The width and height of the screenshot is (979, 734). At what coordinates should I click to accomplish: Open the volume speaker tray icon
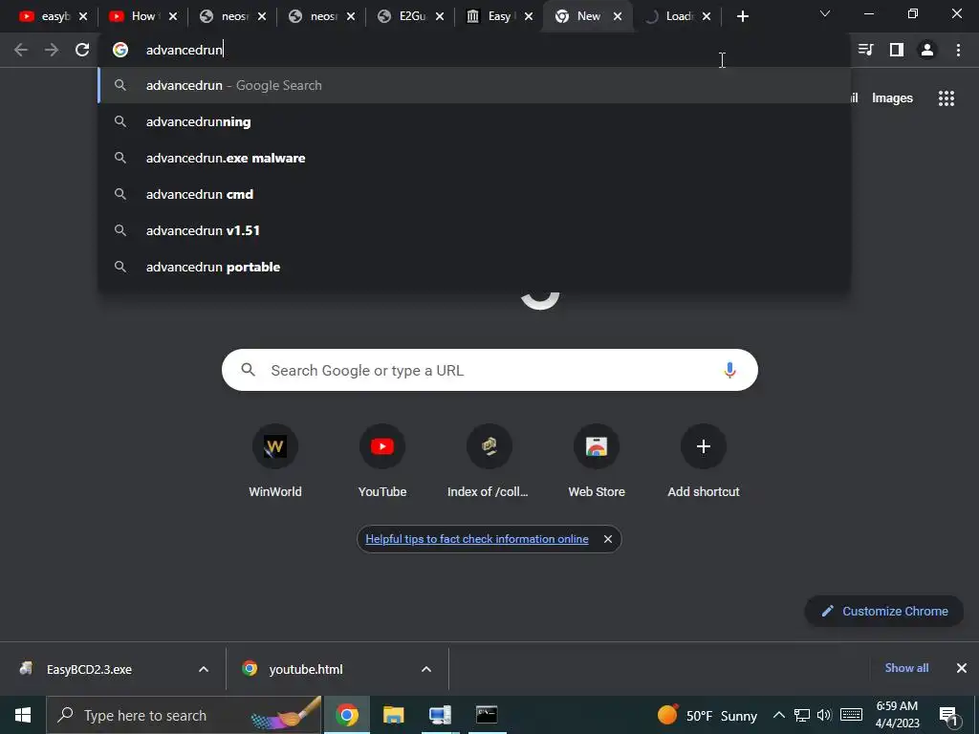pyautogui.click(x=824, y=715)
